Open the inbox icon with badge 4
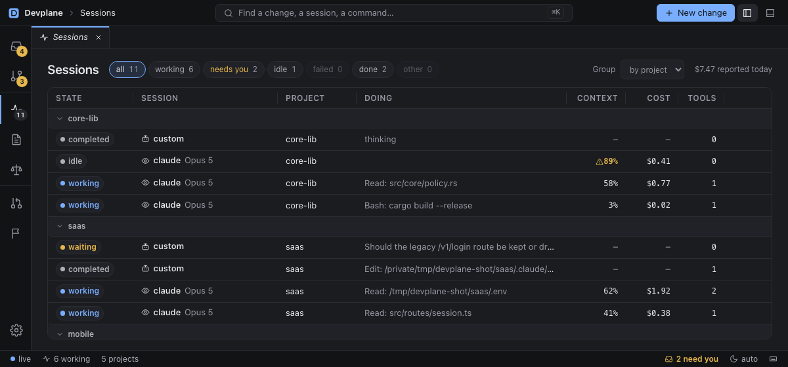Viewport: 788px width, 367px height. (16, 47)
